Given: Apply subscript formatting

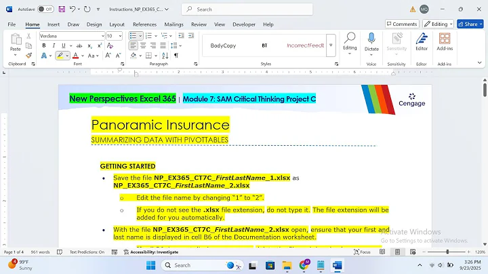Looking at the screenshot, I should tap(89, 45).
